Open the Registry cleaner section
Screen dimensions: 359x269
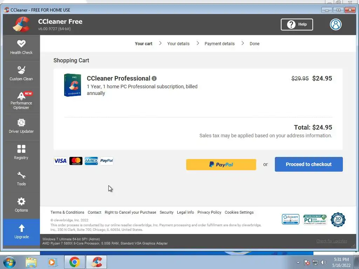point(21,153)
